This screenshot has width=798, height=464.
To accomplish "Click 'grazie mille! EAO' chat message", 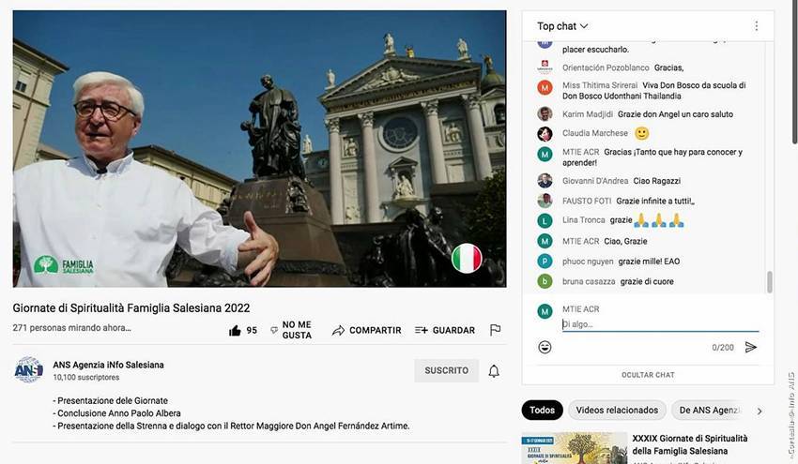I will pos(649,262).
